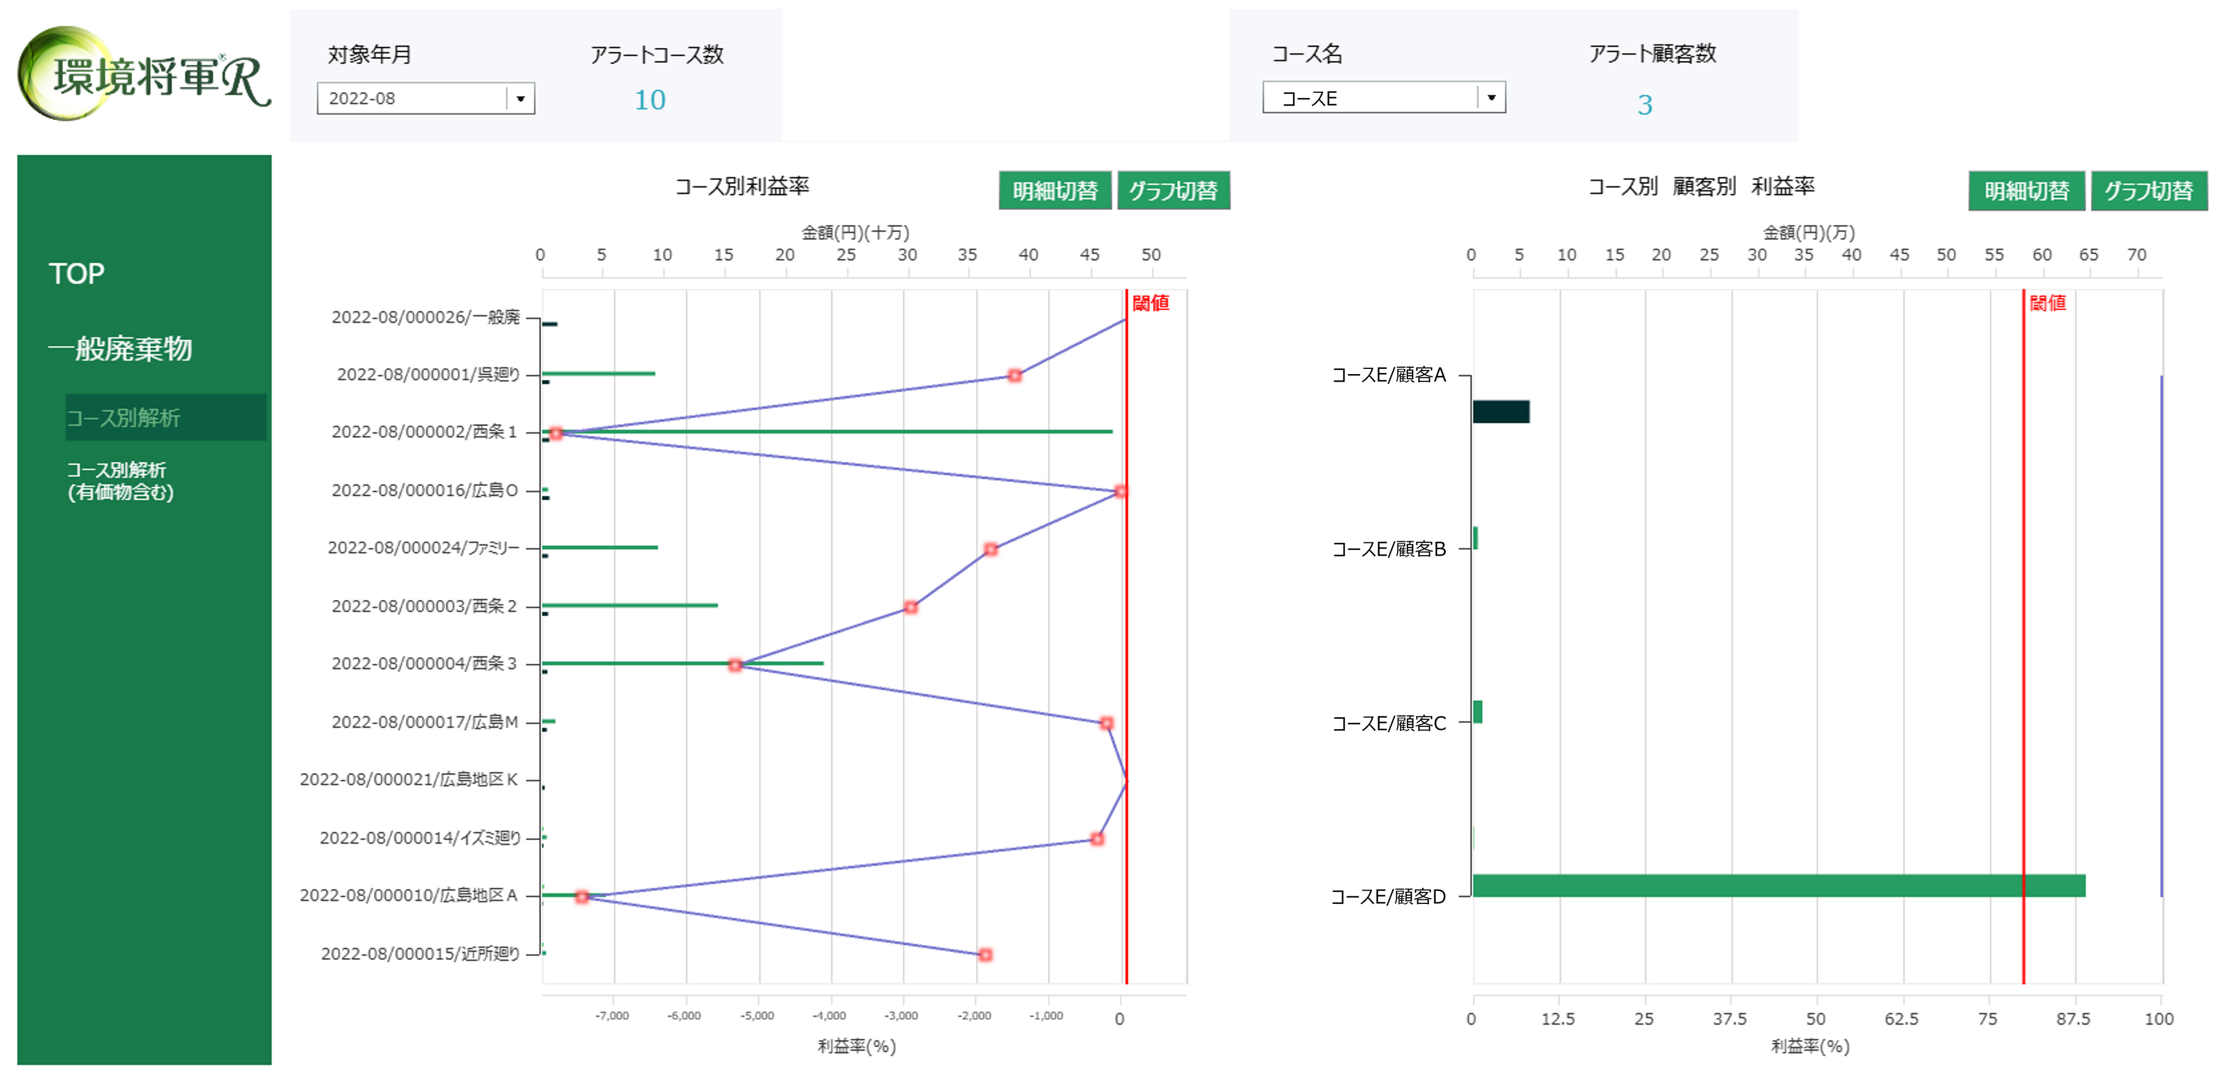Viewport: 2235px width, 1082px height.
Task: Open コース別解析(有価物含む) sidebar link
Action: [120, 481]
